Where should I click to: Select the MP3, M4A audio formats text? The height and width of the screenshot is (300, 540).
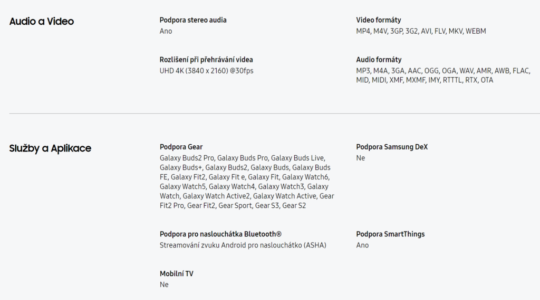click(x=443, y=75)
